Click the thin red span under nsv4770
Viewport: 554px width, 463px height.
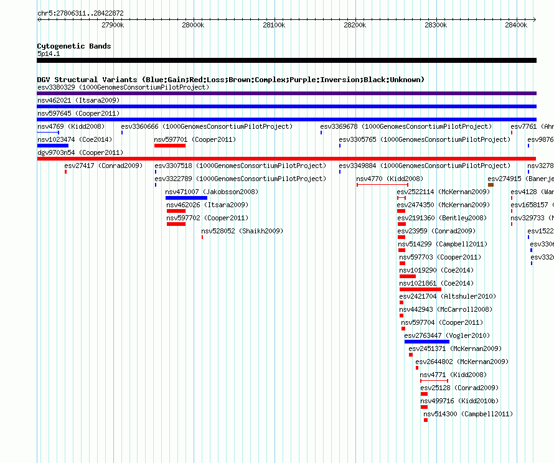[x=383, y=185]
